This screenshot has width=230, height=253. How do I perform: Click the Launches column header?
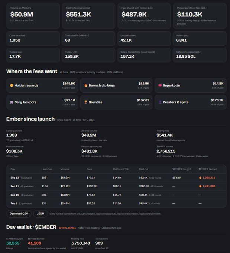click(47, 169)
